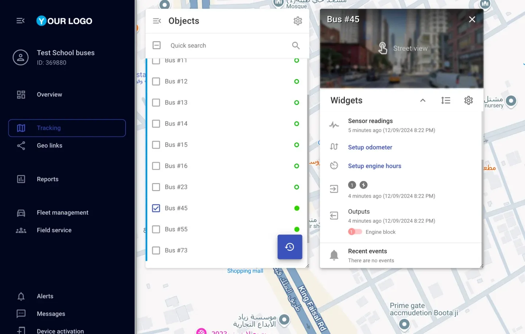Click the Overview dashboard icon
Image resolution: width=525 pixels, height=334 pixels.
coord(21,94)
